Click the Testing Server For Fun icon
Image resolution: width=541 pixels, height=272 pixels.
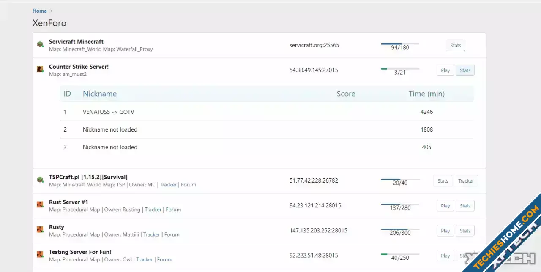click(x=40, y=254)
